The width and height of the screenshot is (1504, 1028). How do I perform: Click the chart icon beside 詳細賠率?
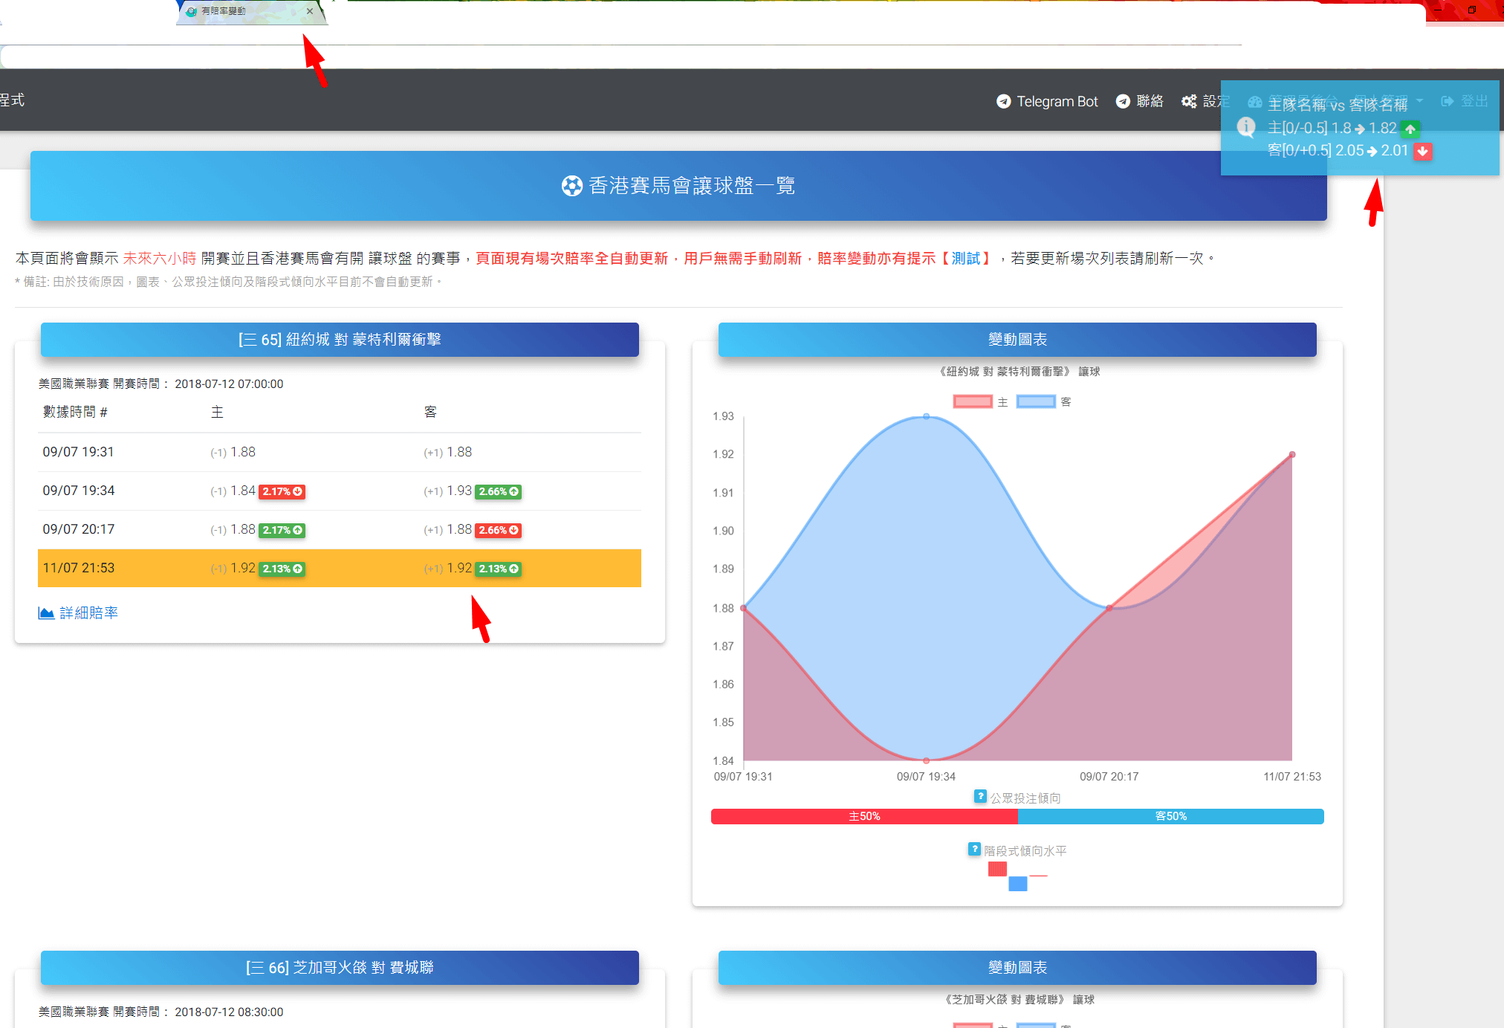pos(46,612)
